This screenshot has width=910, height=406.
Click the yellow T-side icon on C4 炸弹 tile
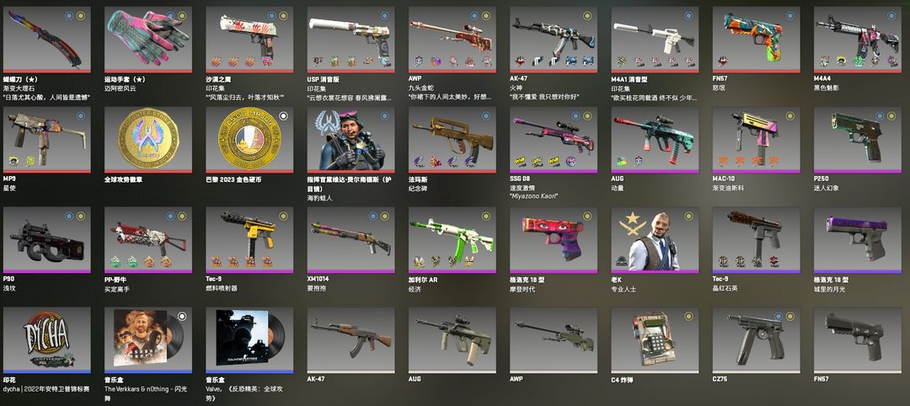click(688, 316)
